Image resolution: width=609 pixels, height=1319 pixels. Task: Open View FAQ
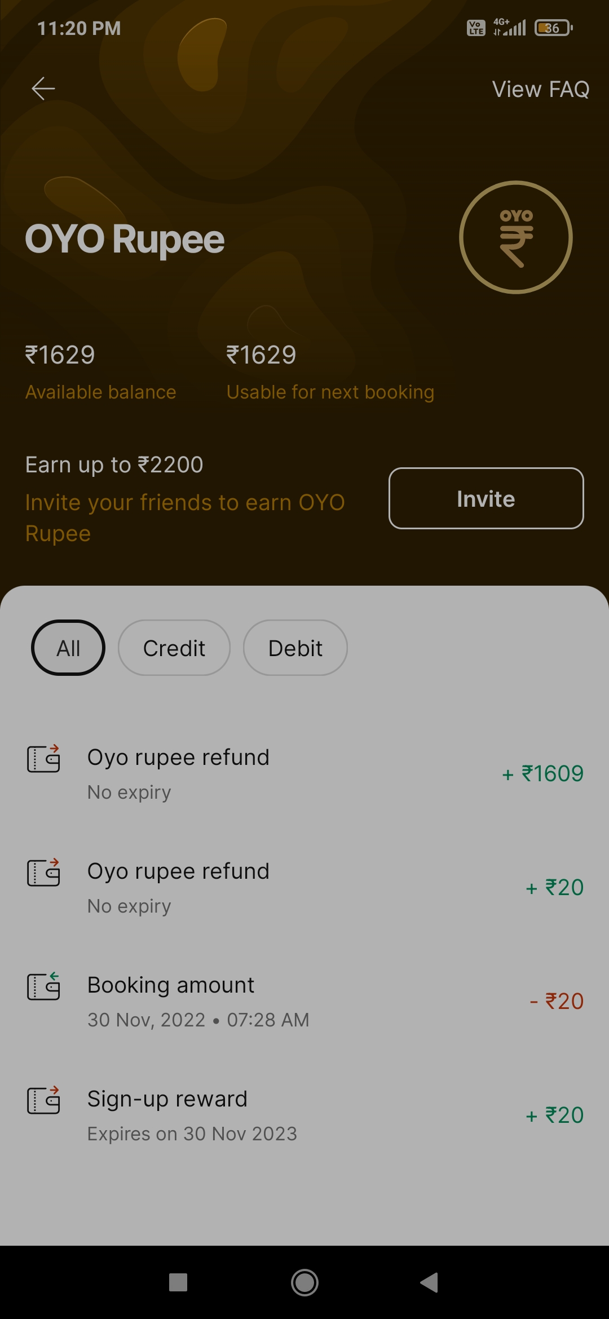[540, 89]
